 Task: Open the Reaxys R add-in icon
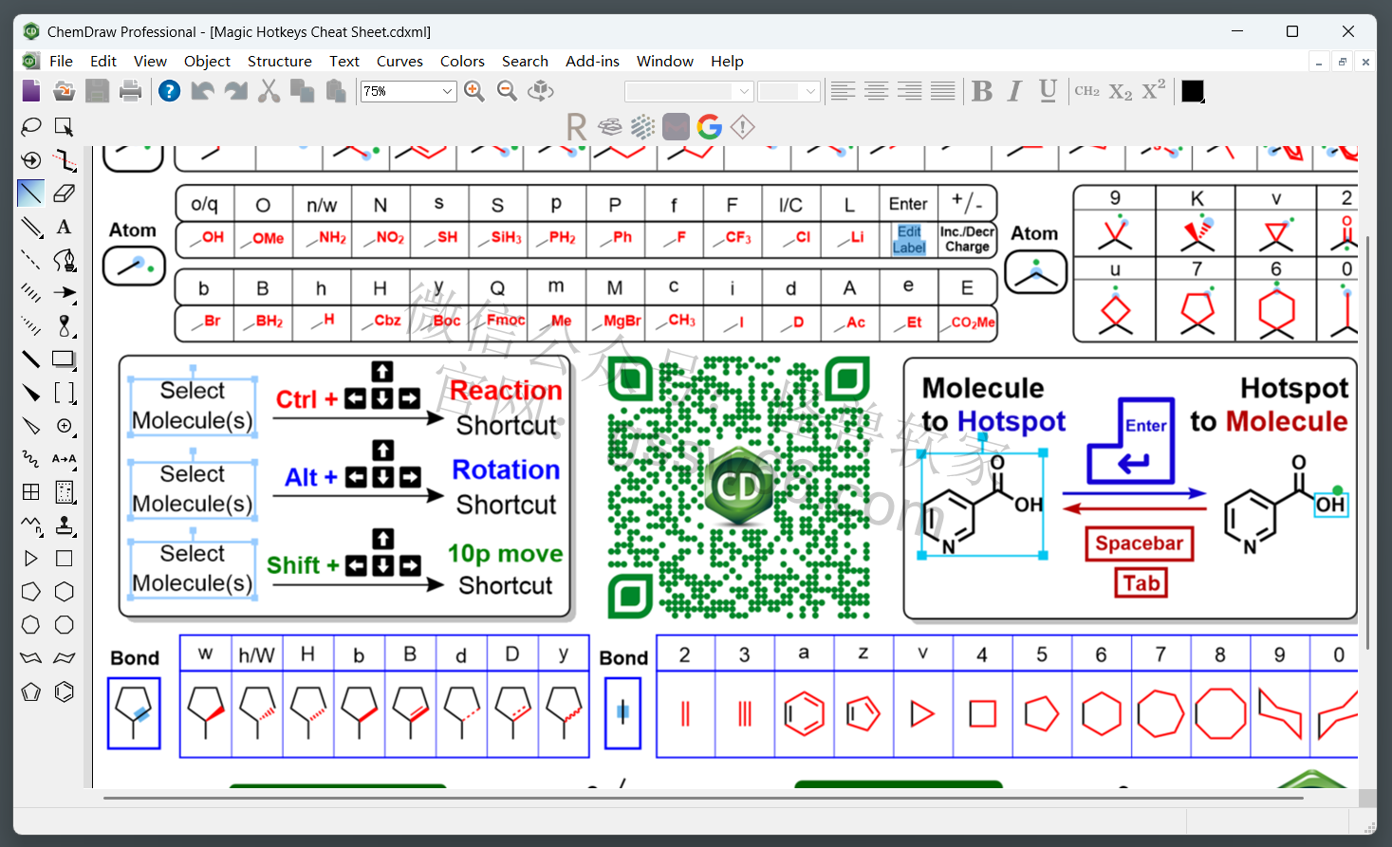576,126
